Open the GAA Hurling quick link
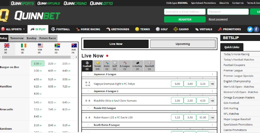The image size is (260, 133). pyautogui.click(x=231, y=108)
